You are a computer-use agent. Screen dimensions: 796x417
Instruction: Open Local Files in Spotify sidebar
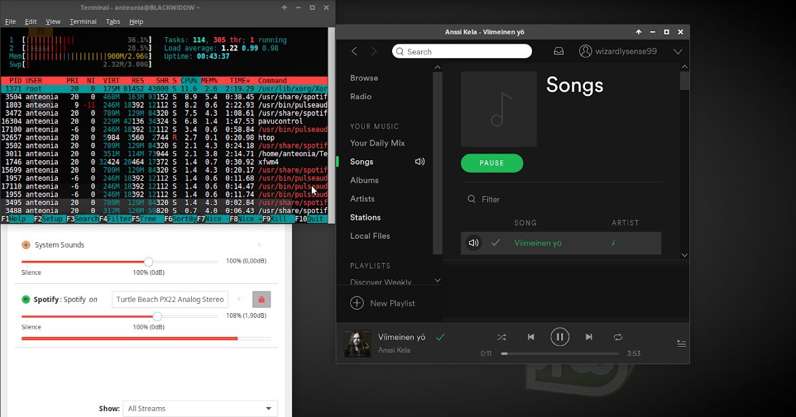tap(370, 236)
